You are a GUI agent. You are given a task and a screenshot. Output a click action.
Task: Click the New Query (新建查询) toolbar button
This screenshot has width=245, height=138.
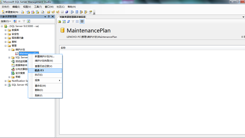[10, 12]
